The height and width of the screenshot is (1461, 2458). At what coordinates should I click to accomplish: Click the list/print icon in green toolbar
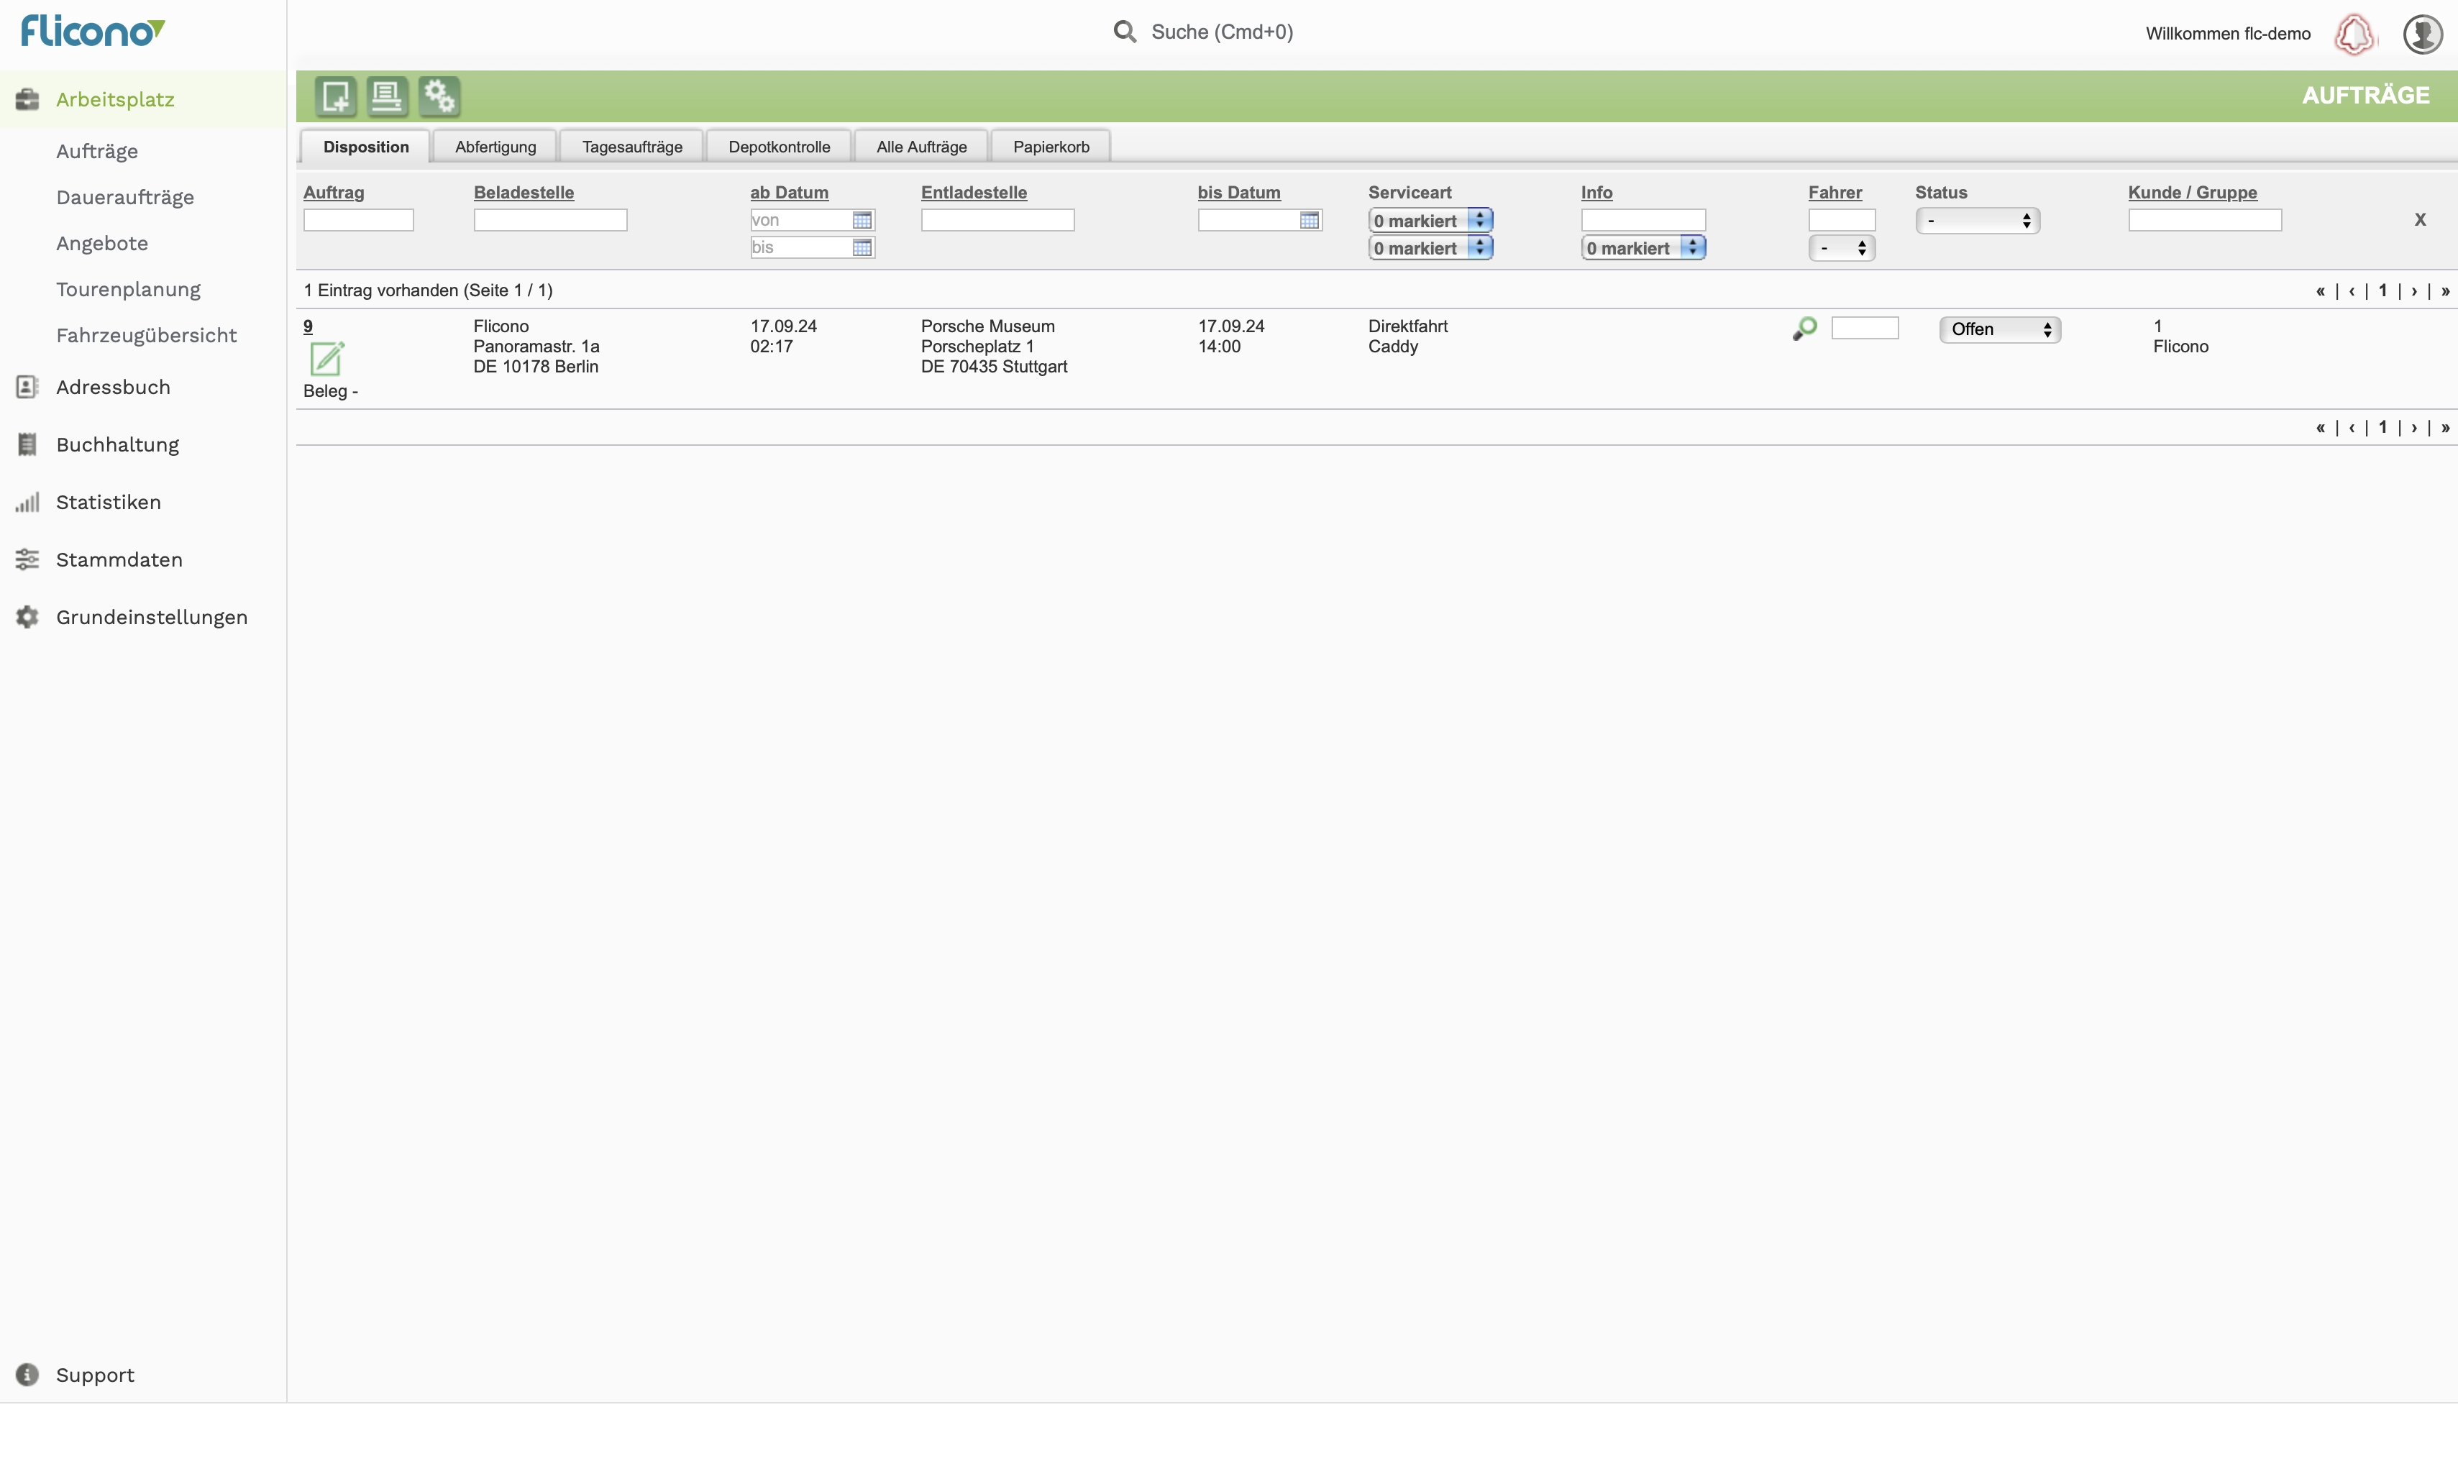tap(387, 96)
